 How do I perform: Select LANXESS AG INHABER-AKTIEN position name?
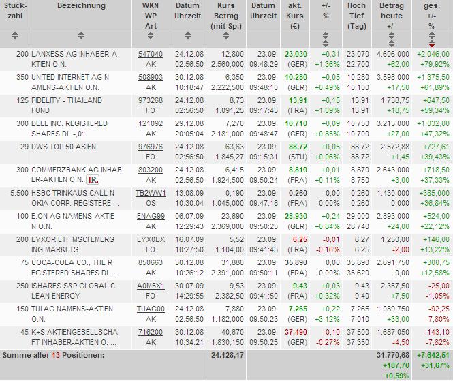click(74, 59)
